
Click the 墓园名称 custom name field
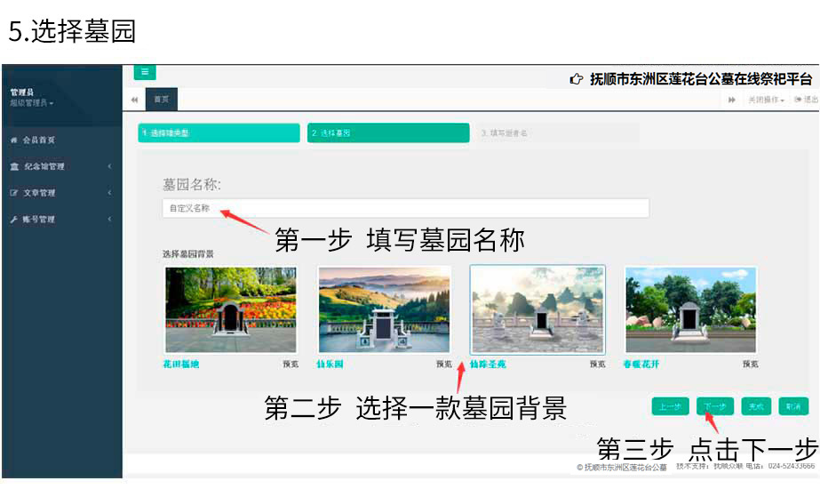[x=406, y=208]
